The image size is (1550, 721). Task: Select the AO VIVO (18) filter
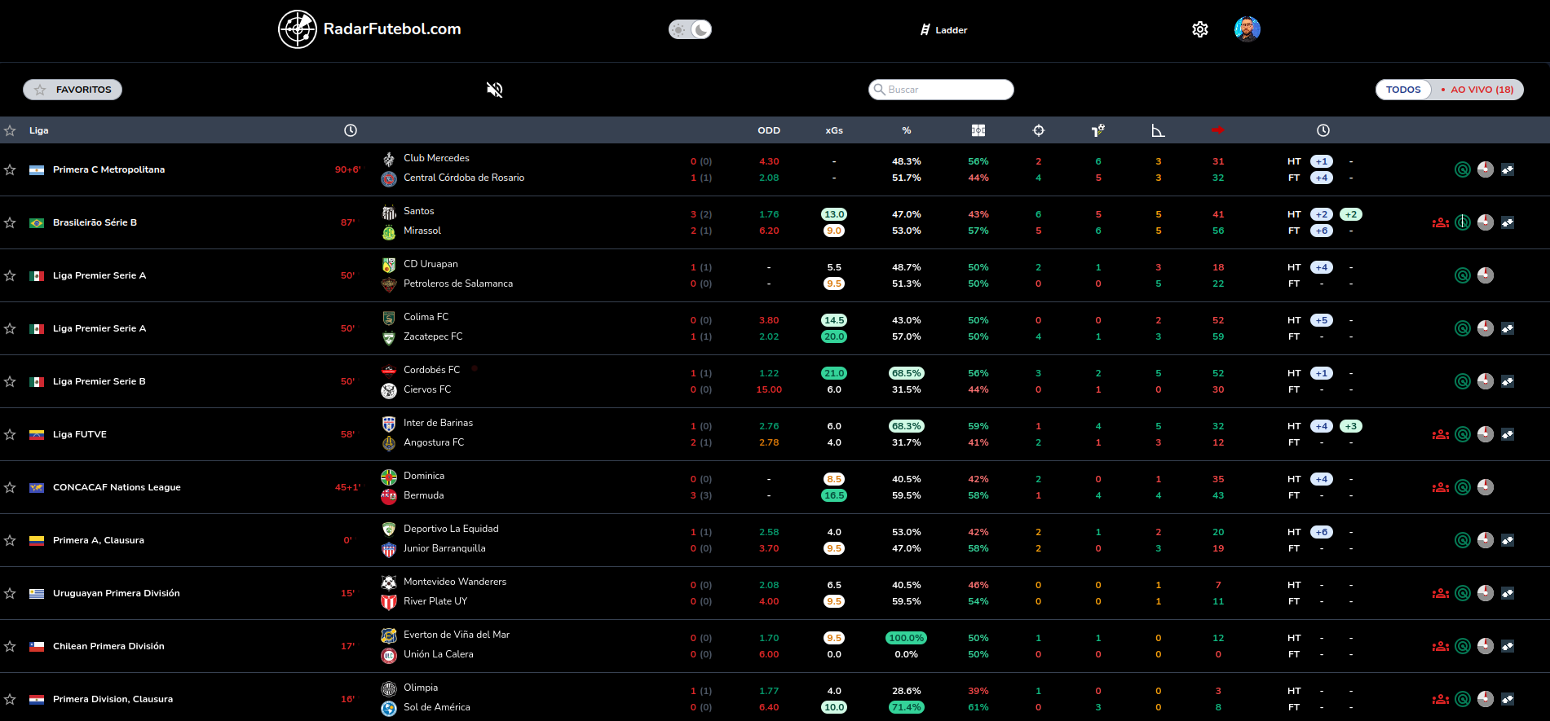pyautogui.click(x=1477, y=90)
